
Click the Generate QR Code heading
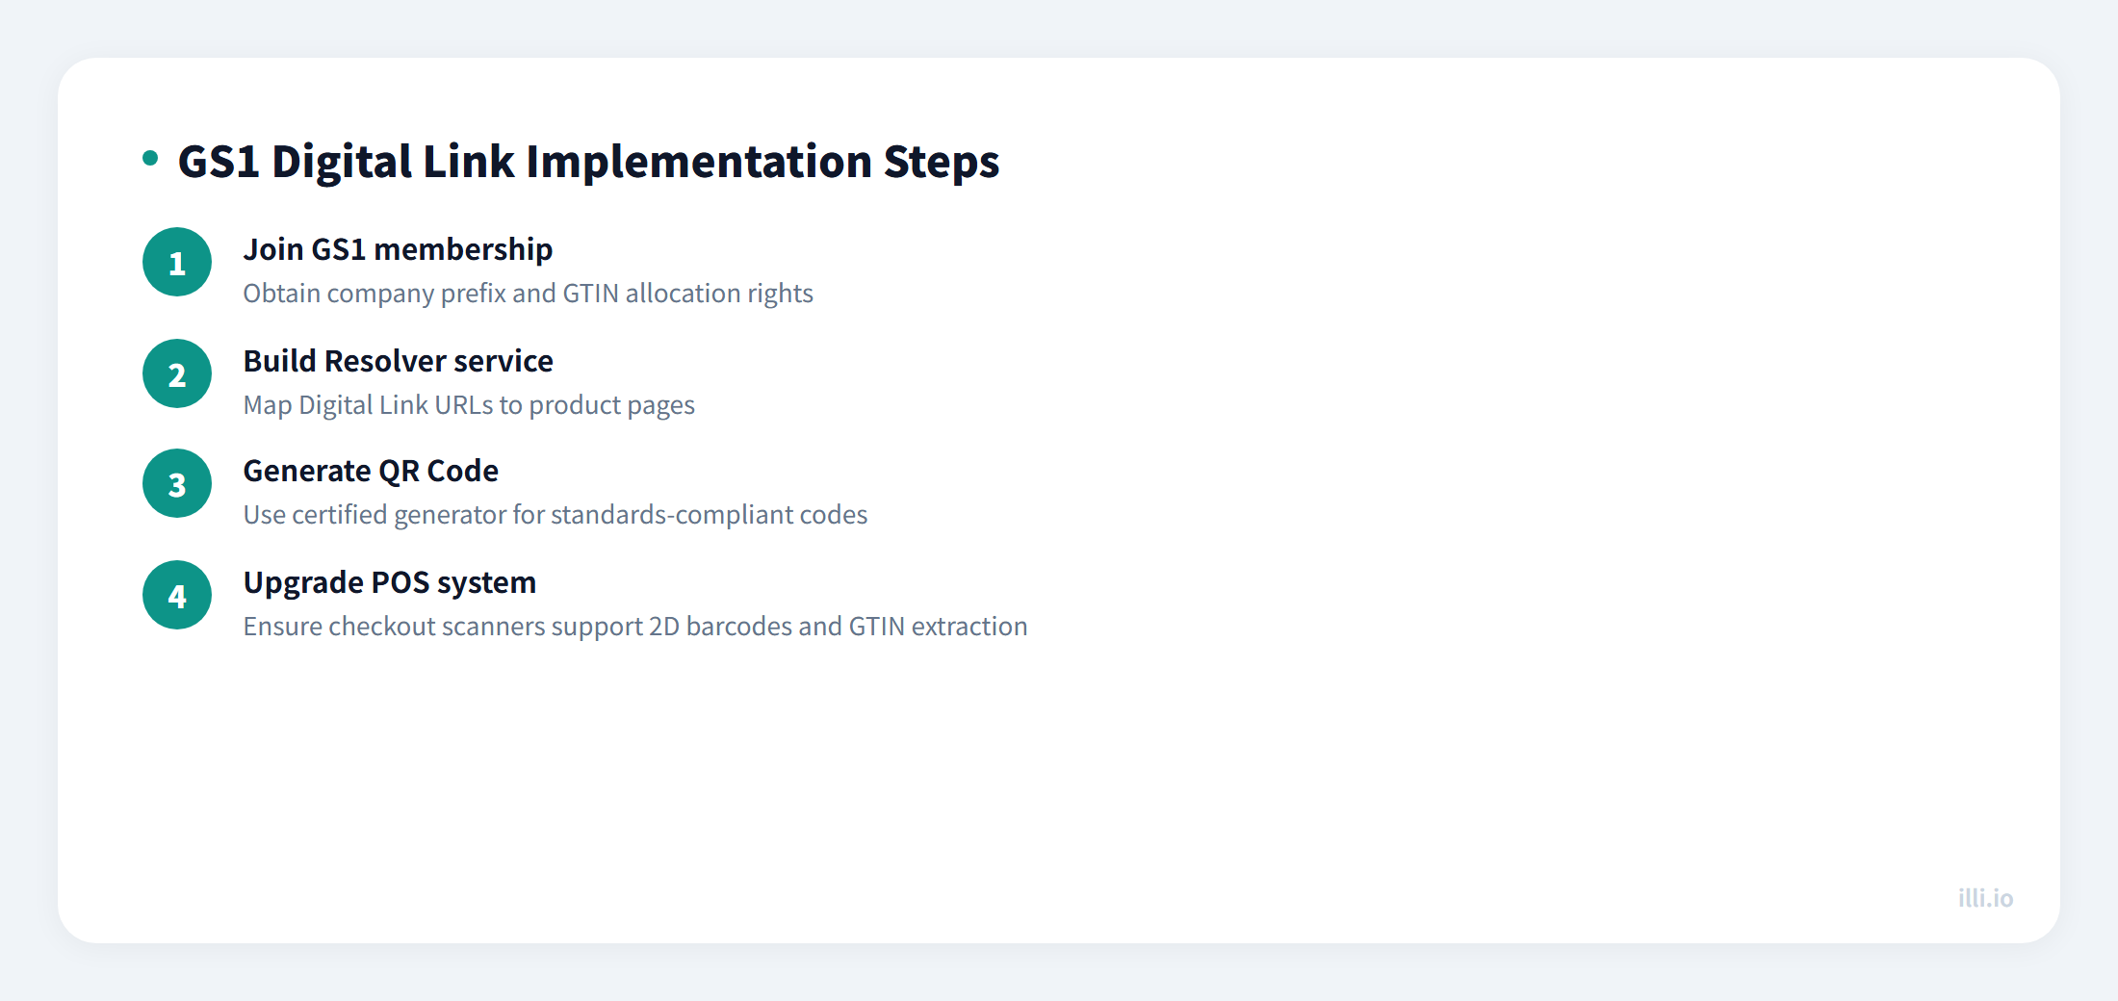pyautogui.click(x=371, y=471)
